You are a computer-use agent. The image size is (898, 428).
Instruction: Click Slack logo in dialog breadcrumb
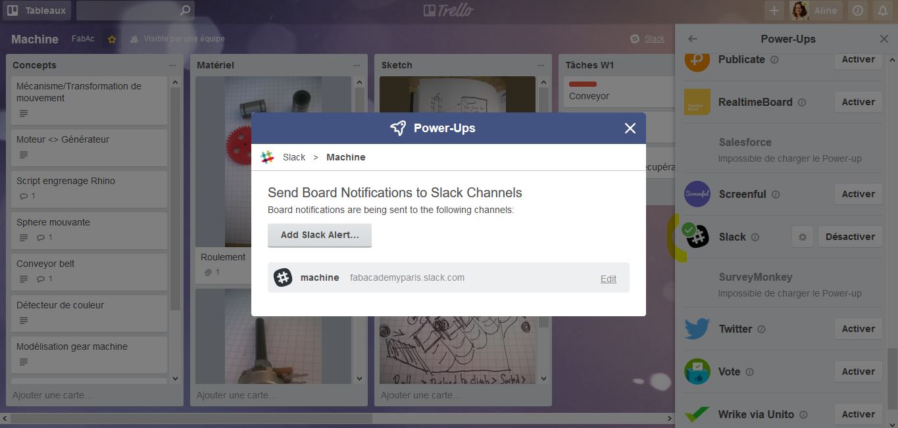pos(267,157)
